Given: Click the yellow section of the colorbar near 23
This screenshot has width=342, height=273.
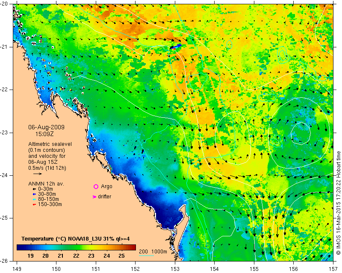Looking at the screenshot, I should coord(91,247).
